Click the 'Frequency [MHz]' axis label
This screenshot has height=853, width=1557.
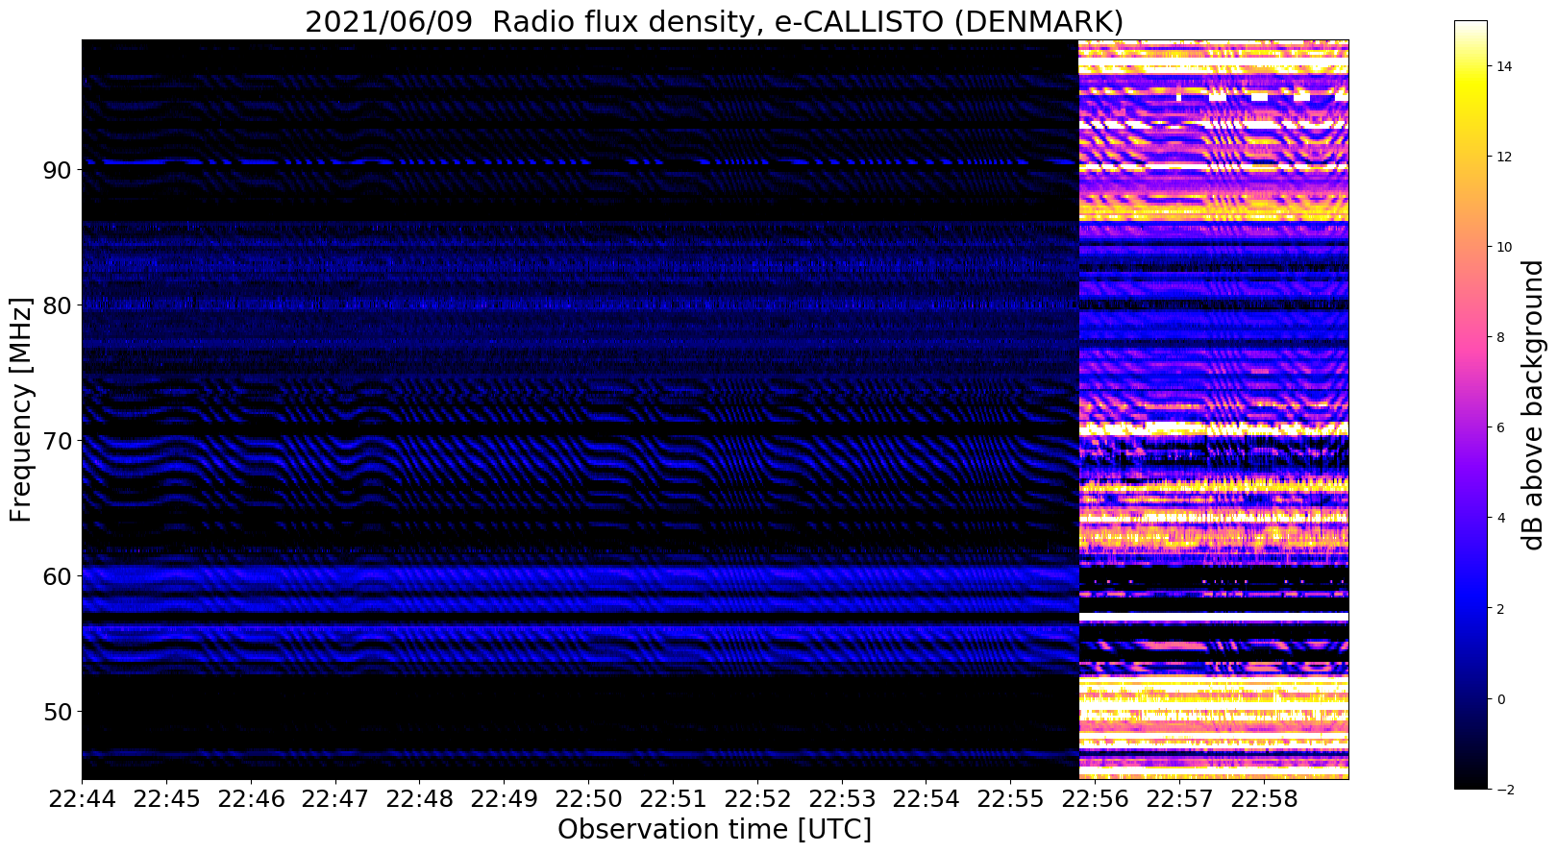point(21,409)
